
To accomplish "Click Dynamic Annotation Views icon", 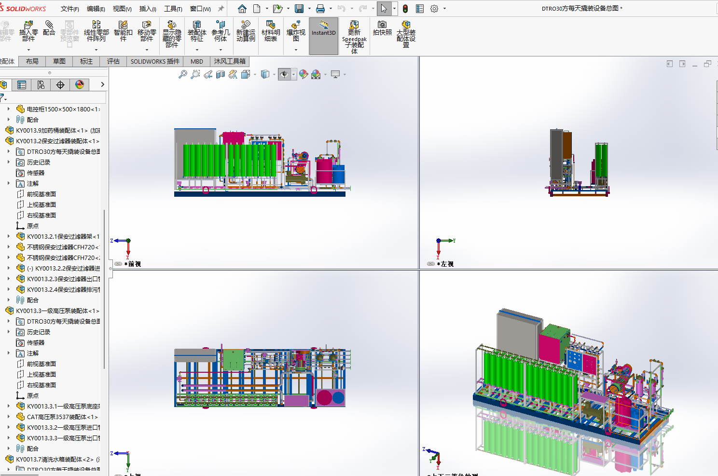I will 233,74.
